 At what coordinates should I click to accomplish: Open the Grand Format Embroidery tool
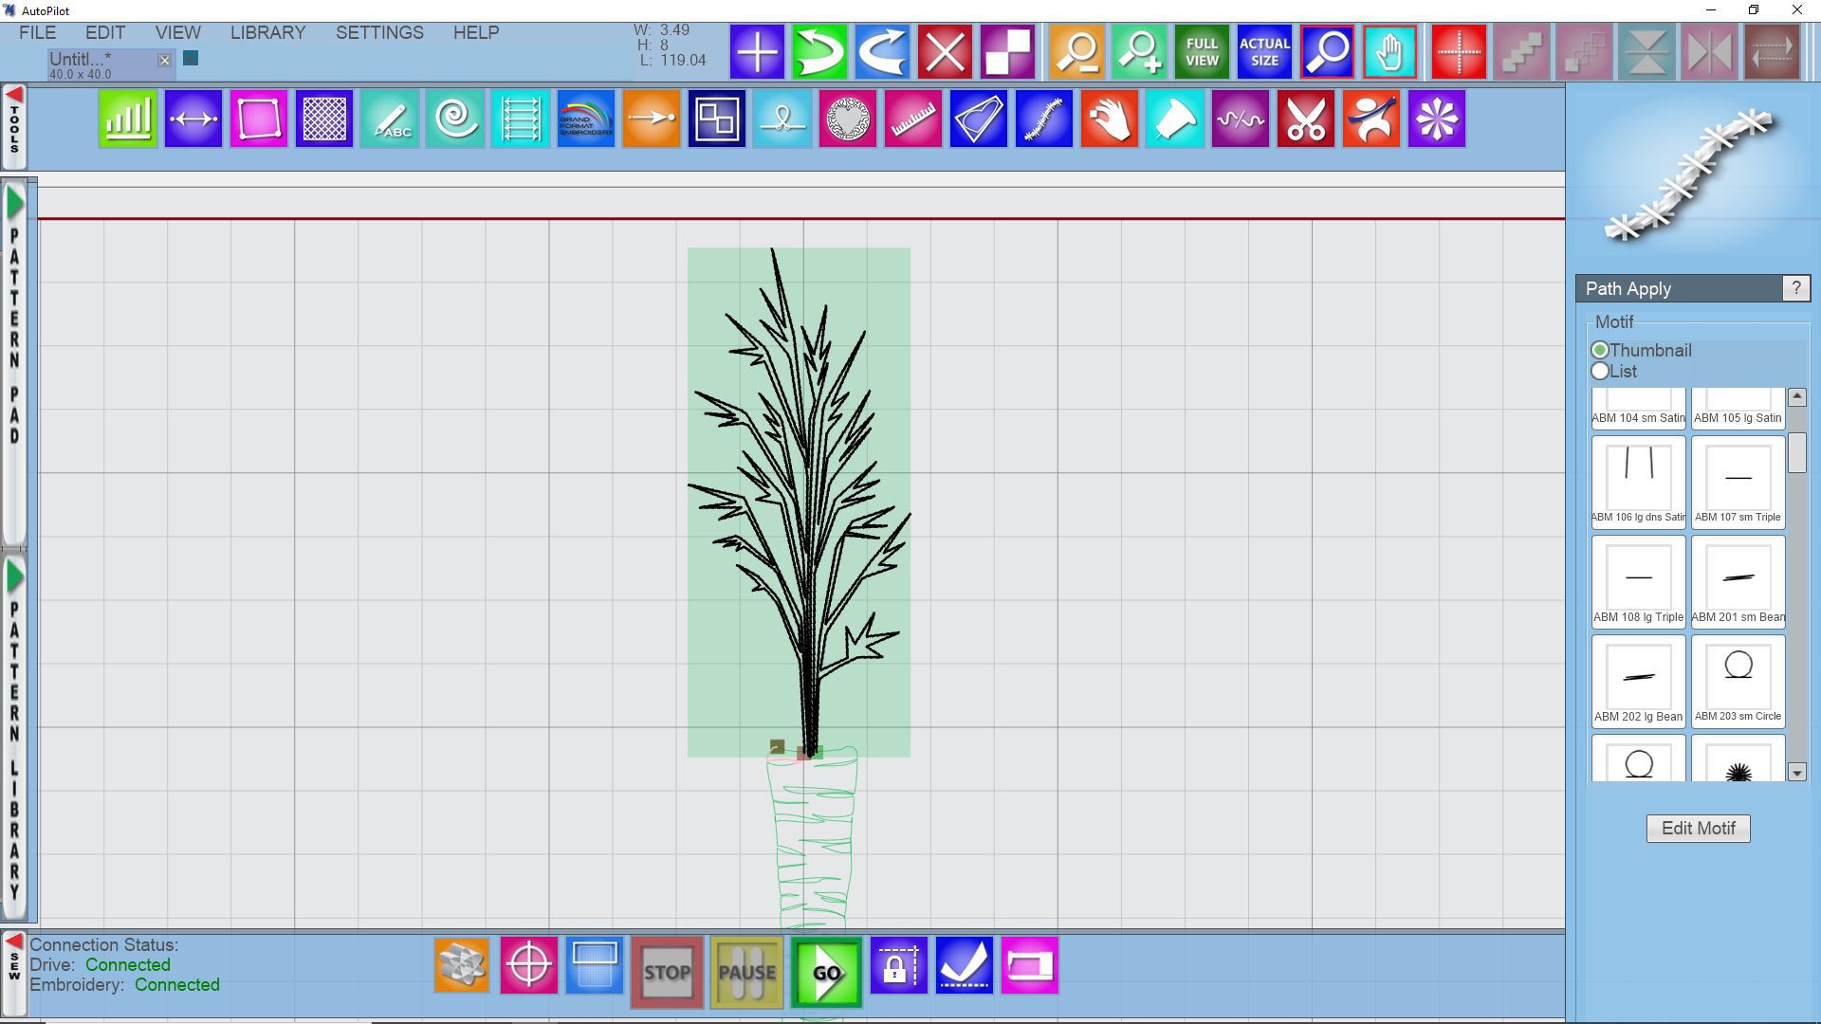pos(586,119)
